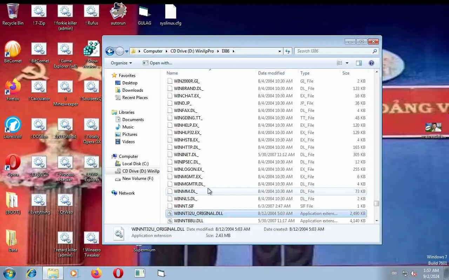Click the Change your view icon
The height and width of the screenshot is (280, 449).
coord(339,63)
